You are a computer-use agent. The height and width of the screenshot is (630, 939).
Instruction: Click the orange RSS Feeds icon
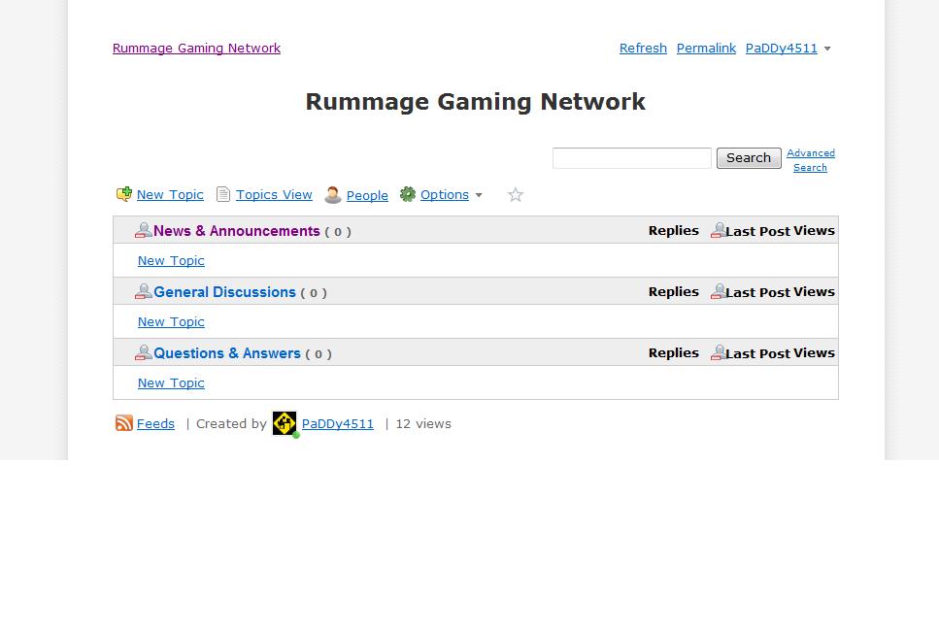tap(124, 423)
